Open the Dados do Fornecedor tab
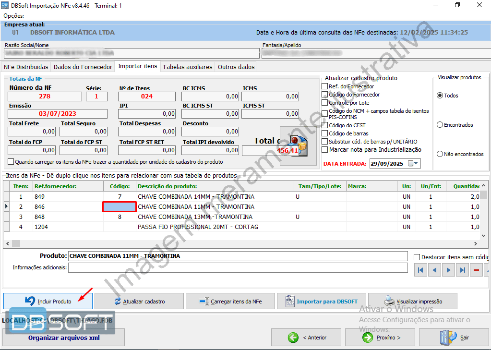The image size is (491, 350). (83, 67)
